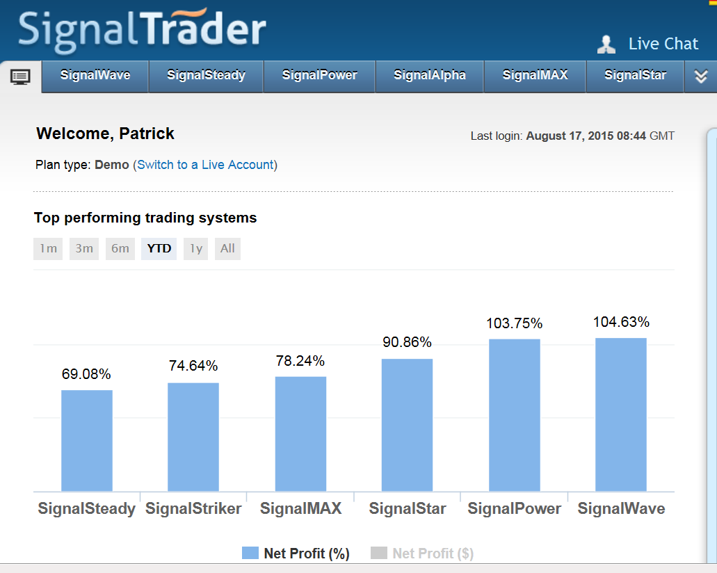Screen dimensions: 717x573
Task: Click the 104.63% value label
Action: [x=622, y=322]
